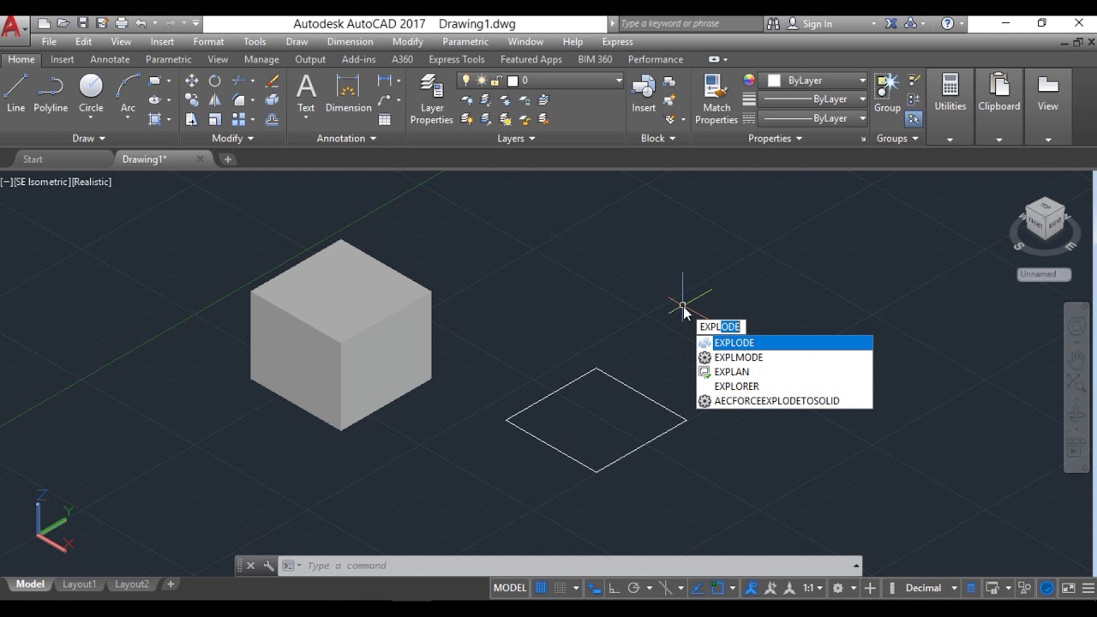Insert a Table from Annotation panel
Image resolution: width=1097 pixels, height=617 pixels.
[385, 119]
